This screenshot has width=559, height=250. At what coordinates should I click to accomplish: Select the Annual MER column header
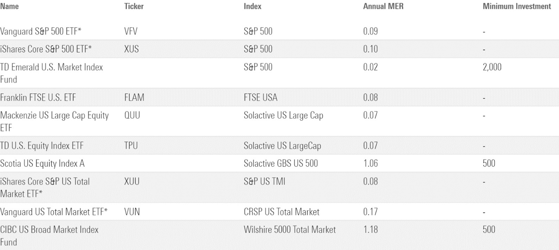pos(383,6)
